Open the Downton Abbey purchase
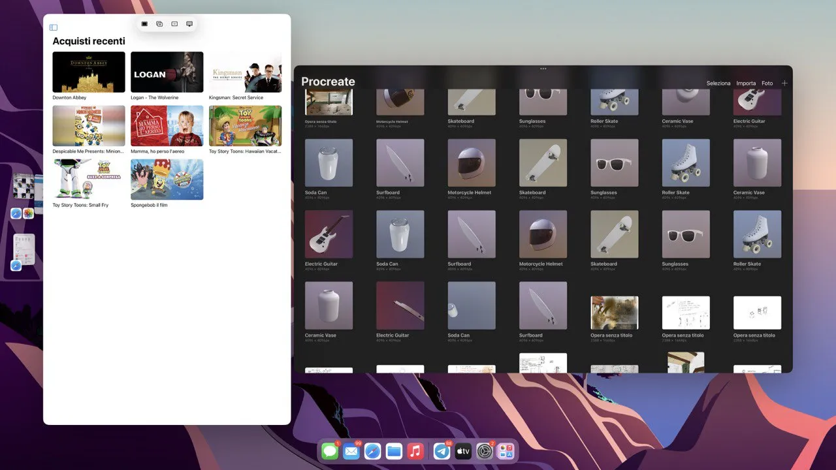The width and height of the screenshot is (836, 470). pos(88,72)
